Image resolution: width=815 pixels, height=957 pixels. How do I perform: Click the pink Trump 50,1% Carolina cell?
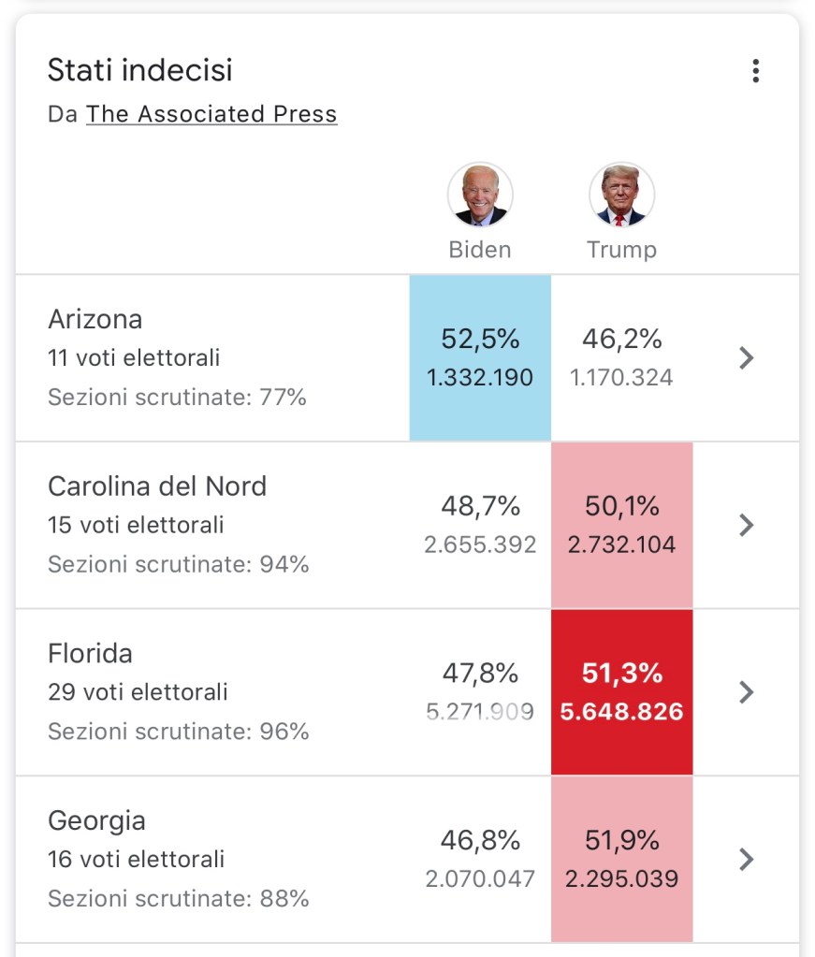pyautogui.click(x=621, y=525)
